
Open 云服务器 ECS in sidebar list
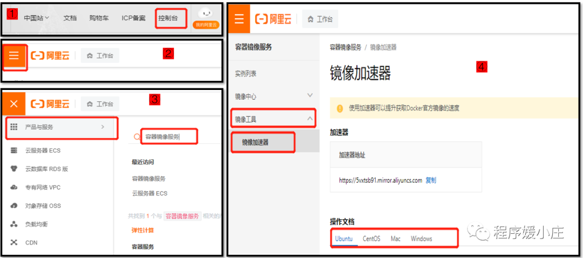[43, 151]
